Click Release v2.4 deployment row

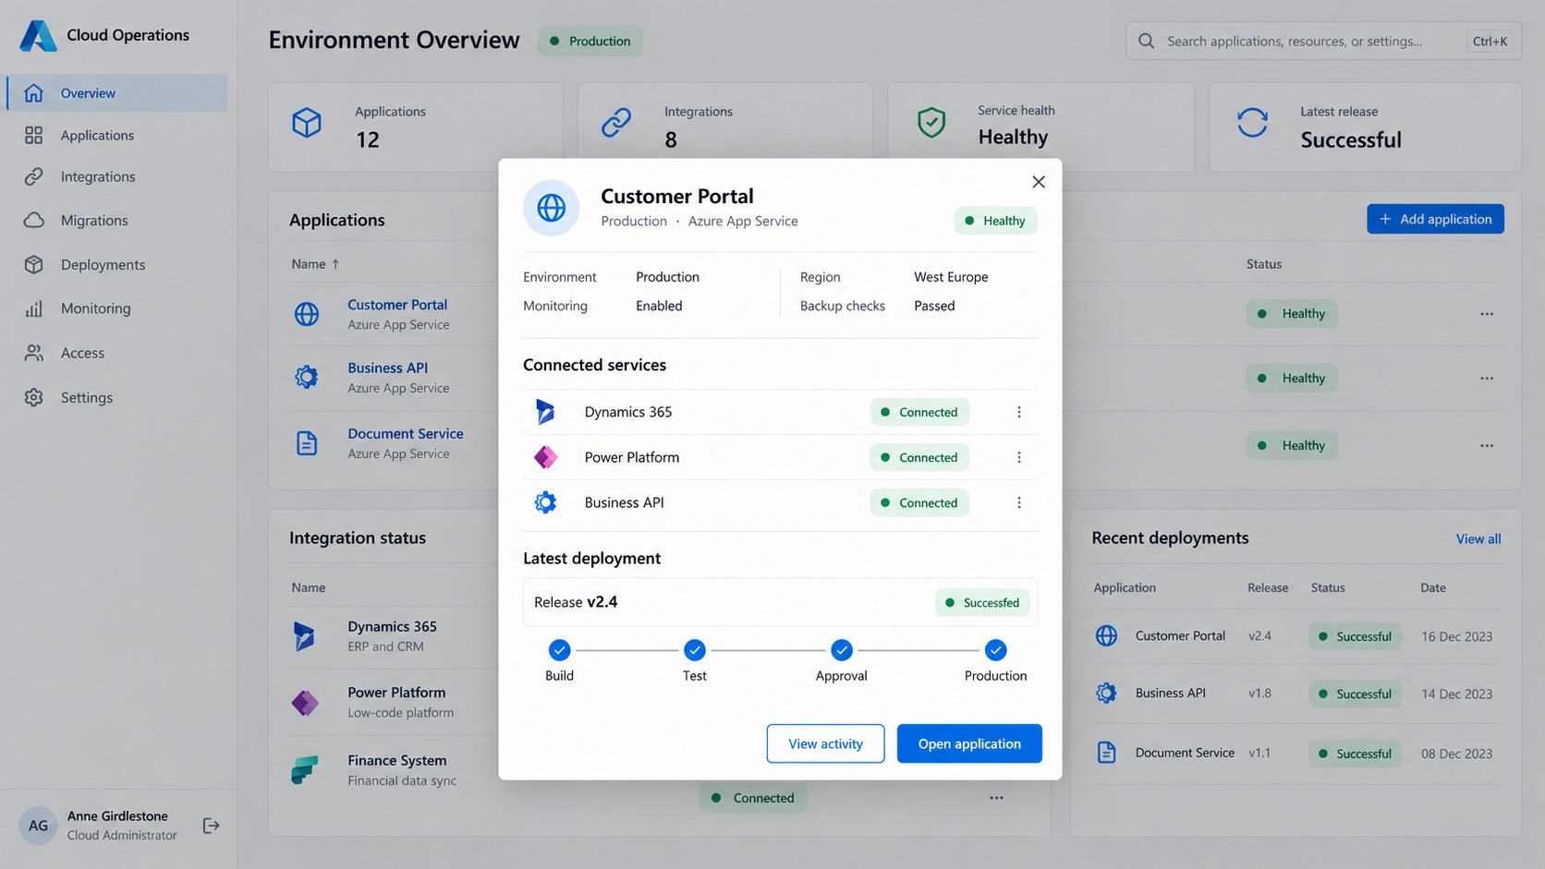[780, 602]
